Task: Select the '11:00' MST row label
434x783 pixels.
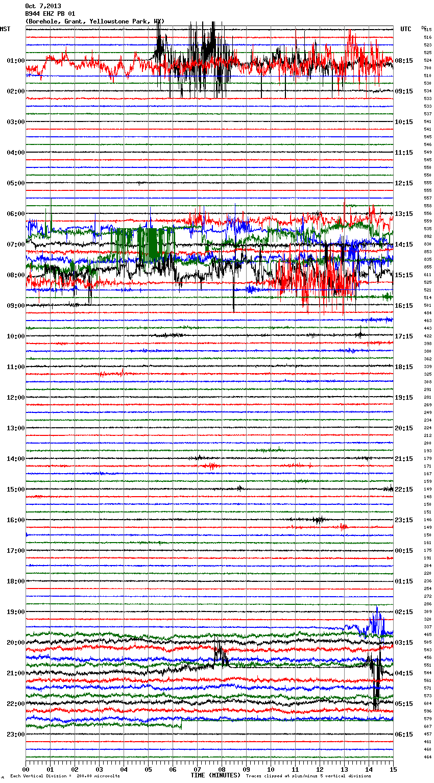Action: (x=15, y=367)
